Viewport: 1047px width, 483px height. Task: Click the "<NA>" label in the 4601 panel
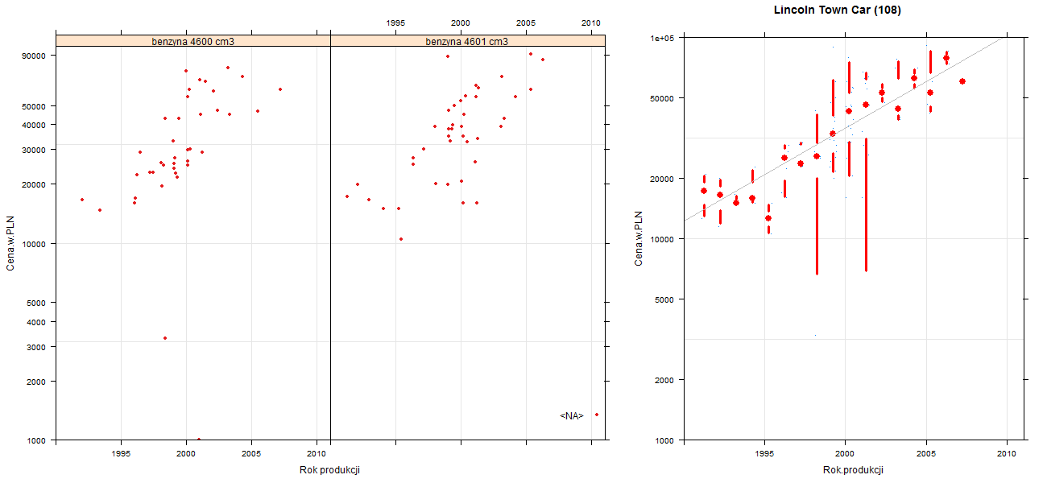tap(572, 415)
